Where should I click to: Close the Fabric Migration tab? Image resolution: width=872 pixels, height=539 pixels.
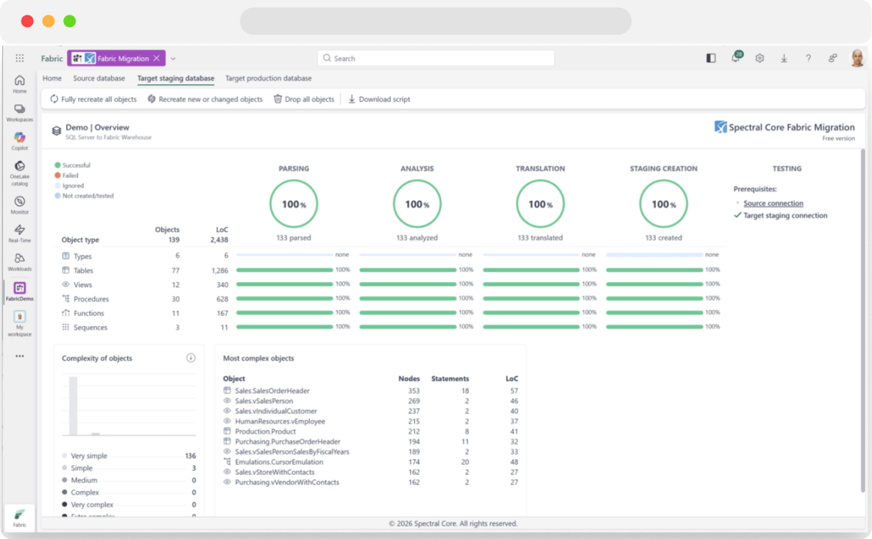[157, 58]
